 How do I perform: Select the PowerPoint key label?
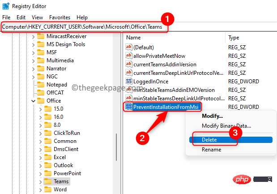coord(67,173)
